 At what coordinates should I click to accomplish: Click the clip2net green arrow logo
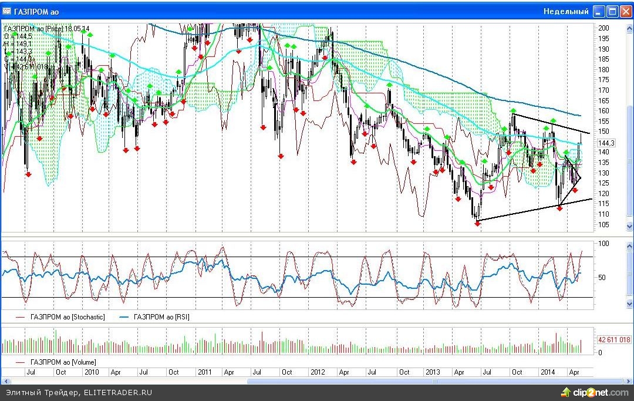tap(566, 392)
